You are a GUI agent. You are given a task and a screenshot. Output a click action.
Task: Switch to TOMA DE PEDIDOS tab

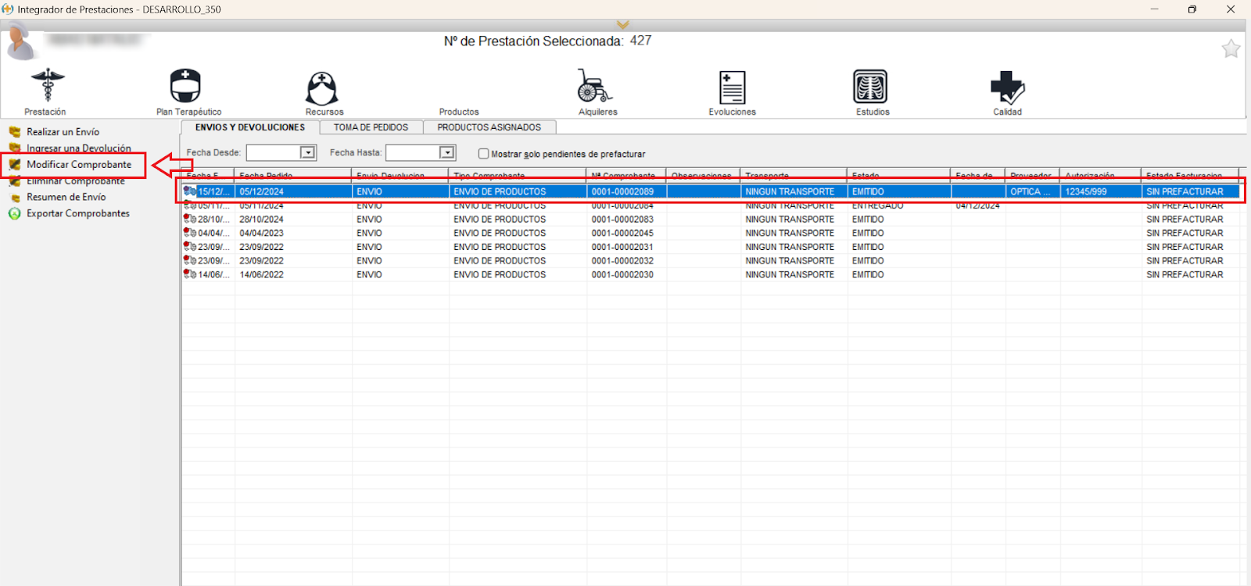371,127
